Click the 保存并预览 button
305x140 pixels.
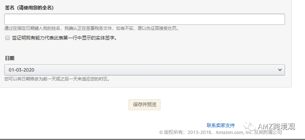[144, 104]
